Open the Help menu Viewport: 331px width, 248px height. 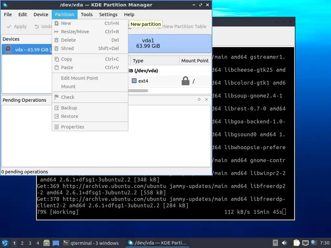[129, 15]
